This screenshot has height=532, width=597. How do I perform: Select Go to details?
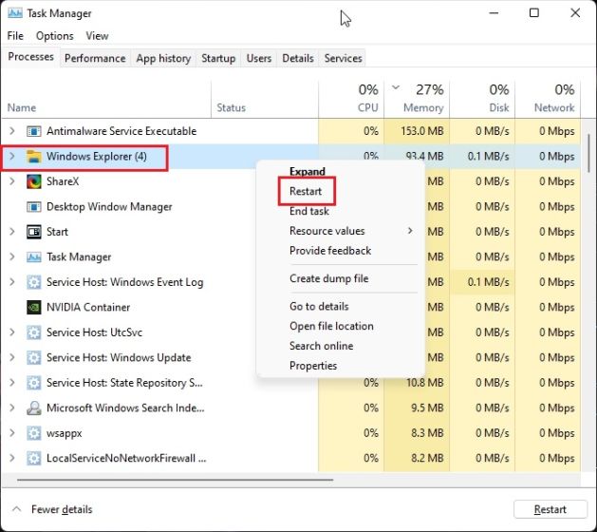[319, 307]
